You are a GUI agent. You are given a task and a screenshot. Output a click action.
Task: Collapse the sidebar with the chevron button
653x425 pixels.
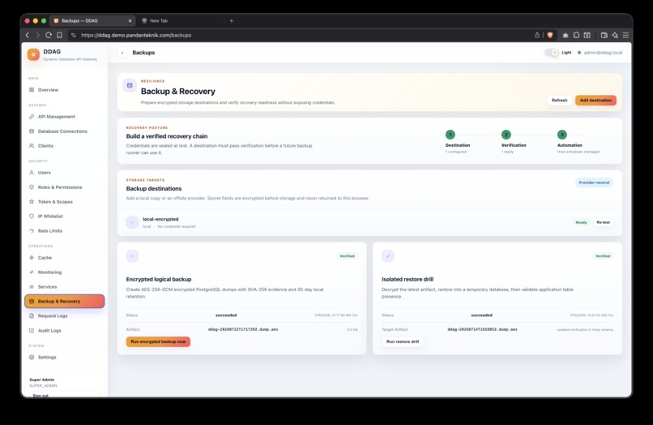click(122, 53)
